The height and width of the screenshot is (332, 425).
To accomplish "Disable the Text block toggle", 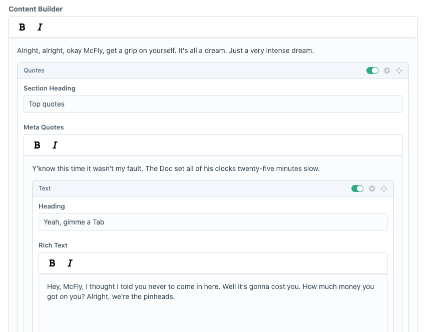I will pos(357,188).
